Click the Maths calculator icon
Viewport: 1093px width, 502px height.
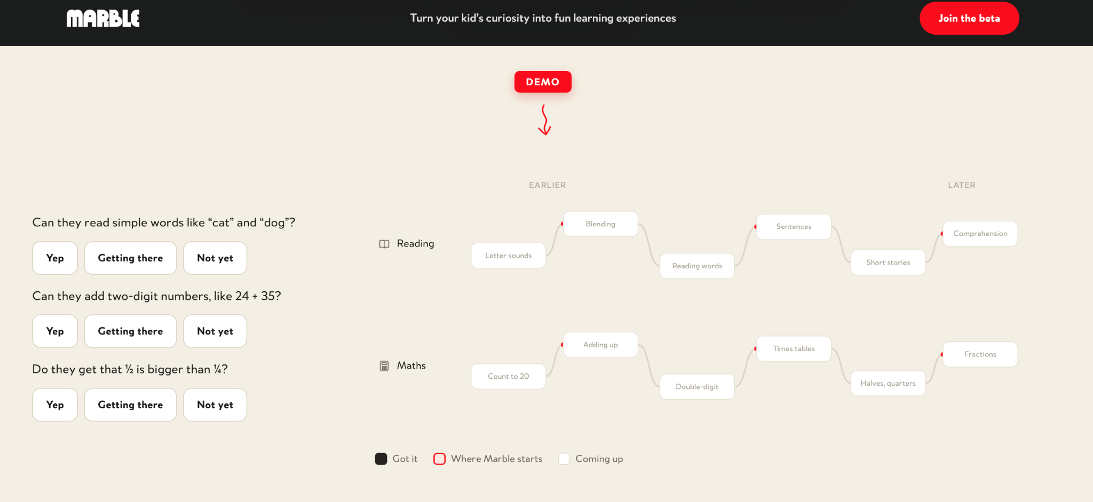[384, 366]
